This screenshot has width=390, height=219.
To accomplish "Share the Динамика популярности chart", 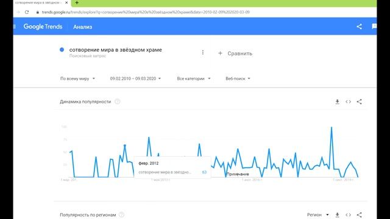I will click(359, 102).
